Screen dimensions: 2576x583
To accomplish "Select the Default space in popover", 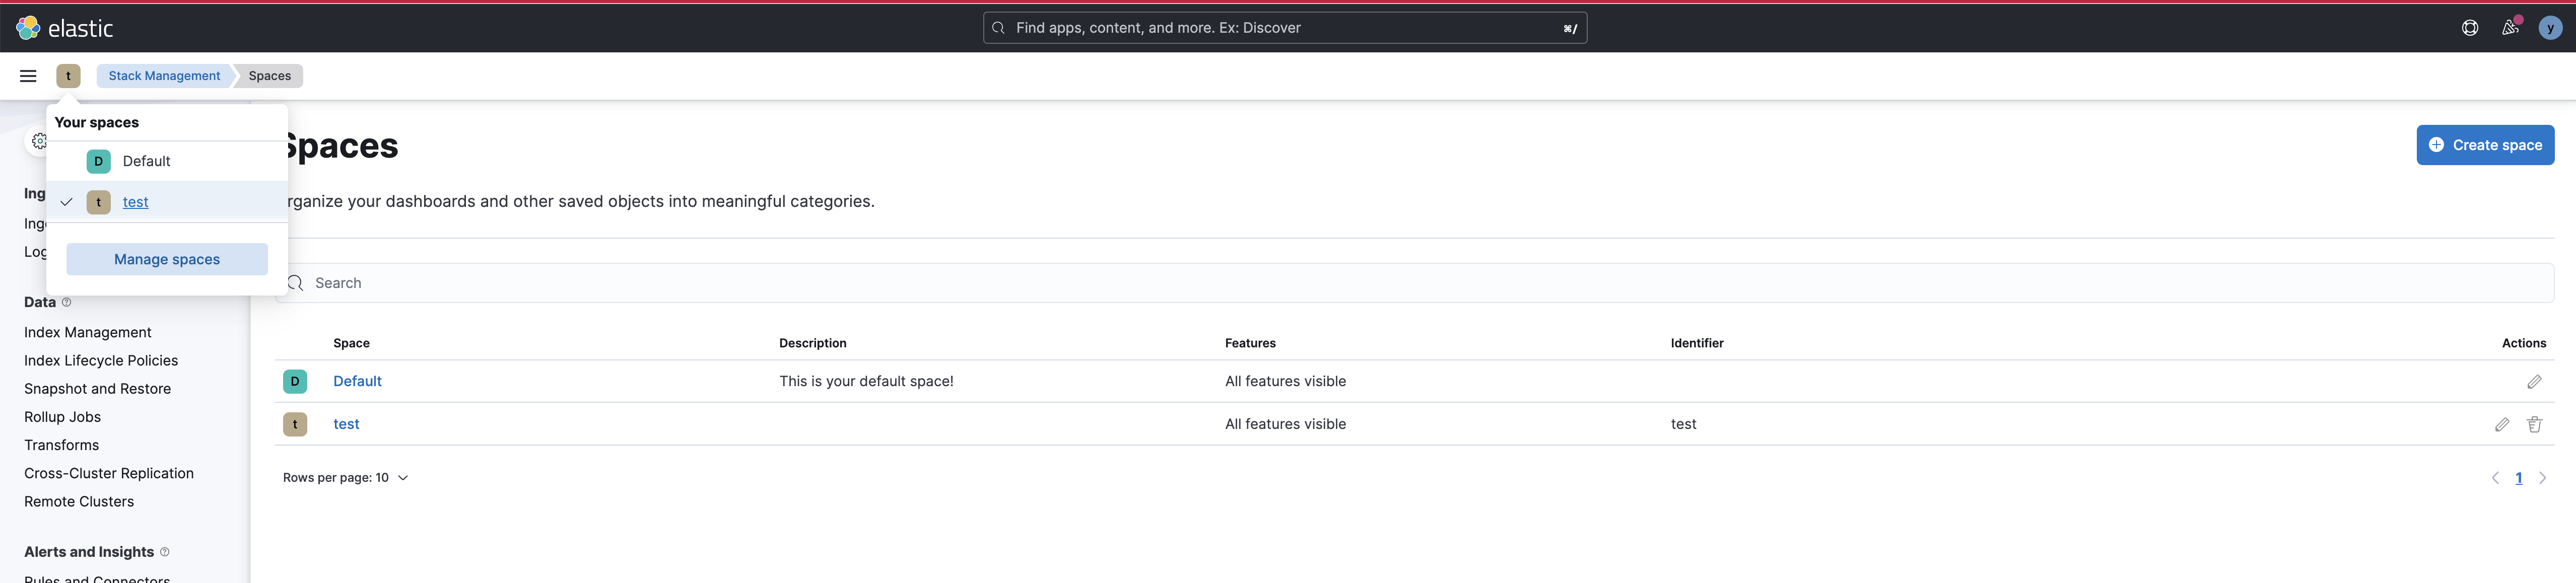I will coord(146,161).
